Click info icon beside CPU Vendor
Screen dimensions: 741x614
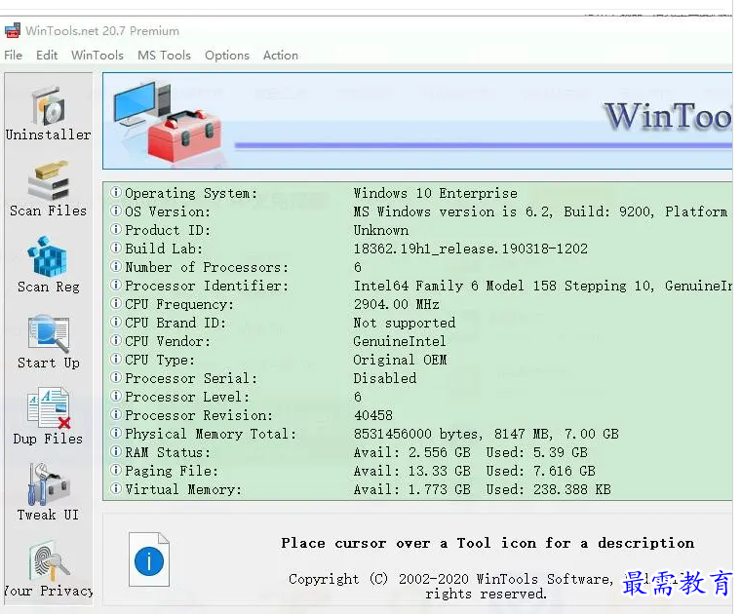(116, 340)
